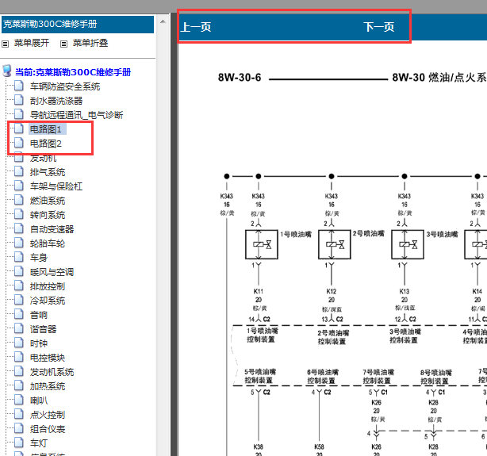The height and width of the screenshot is (456, 487).
Task: Click the 3号喷油嘴 injector symbol in diagram
Action: [408, 244]
